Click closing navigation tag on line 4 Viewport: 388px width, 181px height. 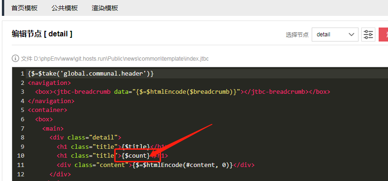pyautogui.click(x=51, y=101)
